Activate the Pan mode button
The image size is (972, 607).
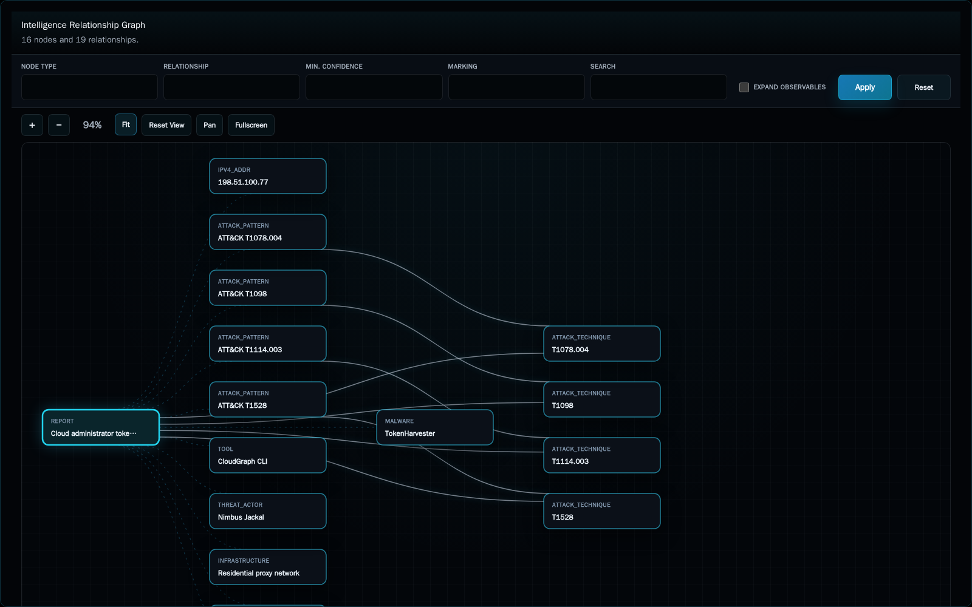coord(210,125)
